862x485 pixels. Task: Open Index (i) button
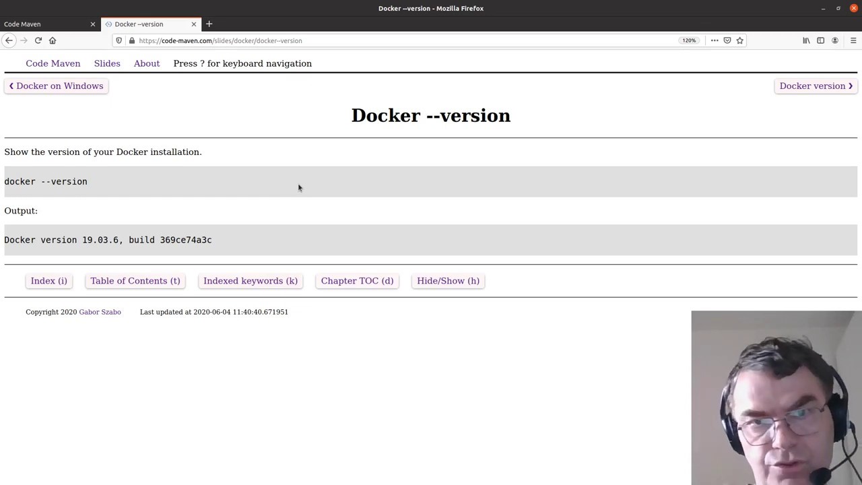pos(49,281)
